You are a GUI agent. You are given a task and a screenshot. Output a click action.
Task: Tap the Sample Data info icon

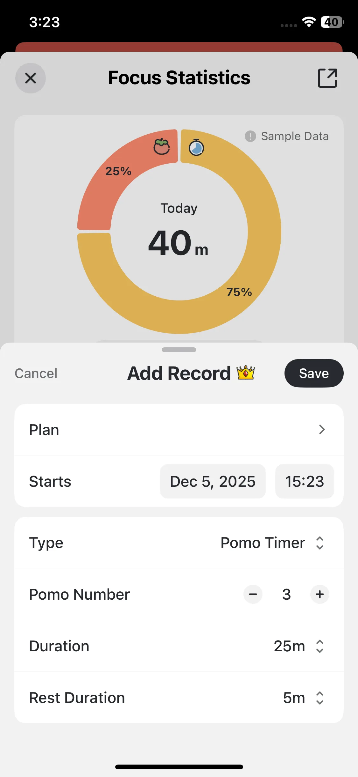pos(250,136)
